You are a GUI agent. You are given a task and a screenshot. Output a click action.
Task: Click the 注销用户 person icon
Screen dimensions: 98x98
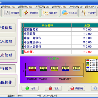coord(84,13)
